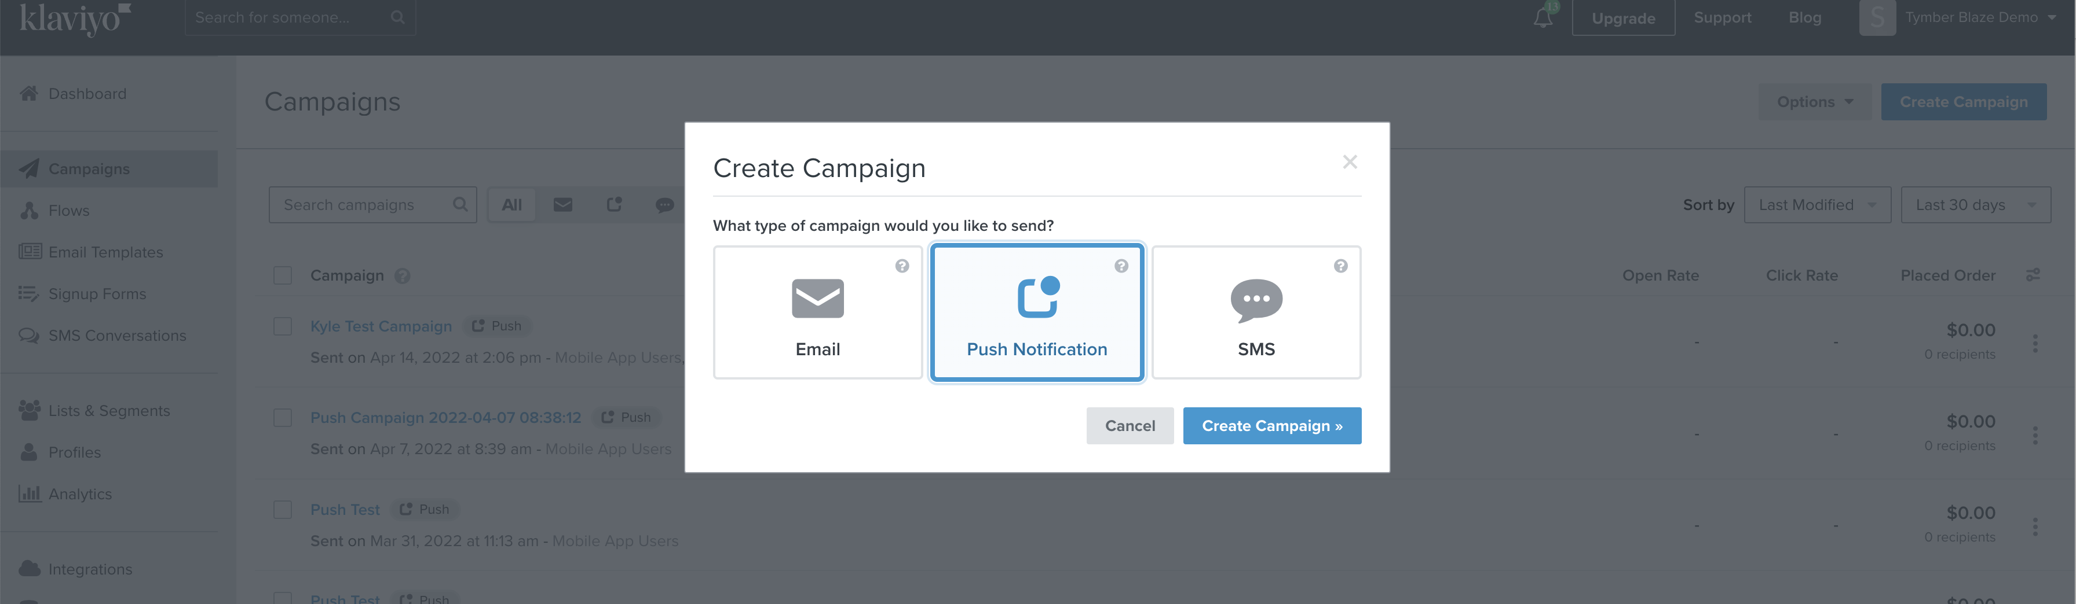Check the Kyle Test Campaign checkbox
The height and width of the screenshot is (604, 2076).
(x=282, y=326)
